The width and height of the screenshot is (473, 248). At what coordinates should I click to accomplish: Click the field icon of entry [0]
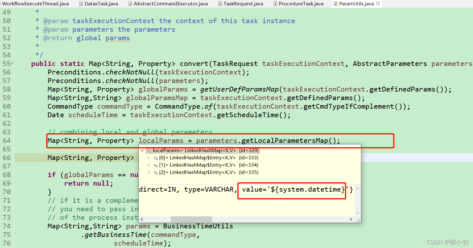click(x=156, y=158)
